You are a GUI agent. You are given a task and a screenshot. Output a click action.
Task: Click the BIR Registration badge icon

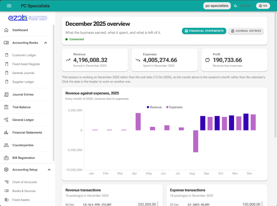(x=6, y=158)
